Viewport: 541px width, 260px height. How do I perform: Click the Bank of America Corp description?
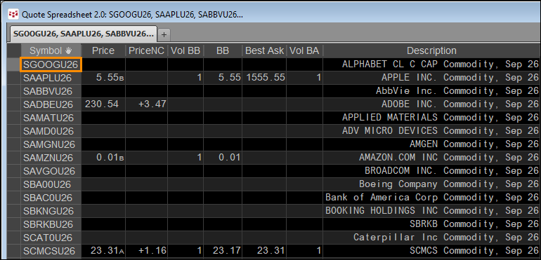[431, 198]
